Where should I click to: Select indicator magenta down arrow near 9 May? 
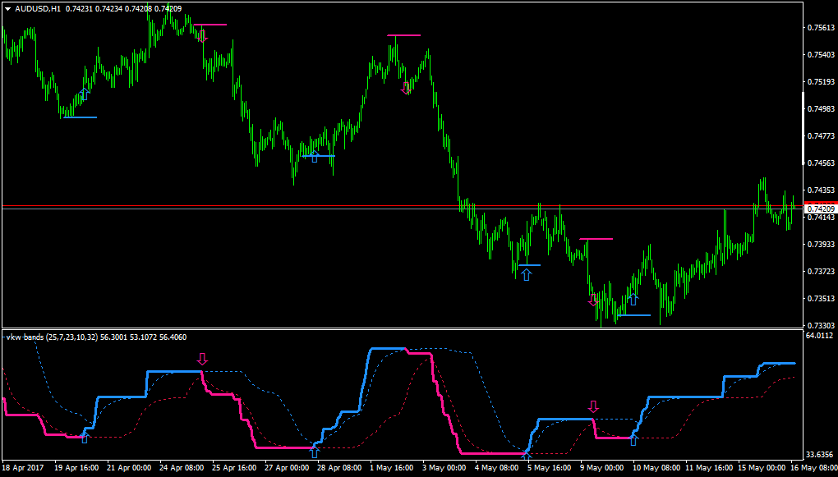[x=592, y=406]
